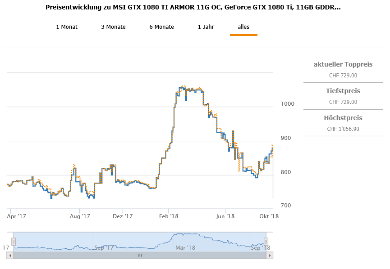Click the "Mär '18" label in the navigator
Image resolution: width=390 pixels, height=269 pixels.
point(185,248)
